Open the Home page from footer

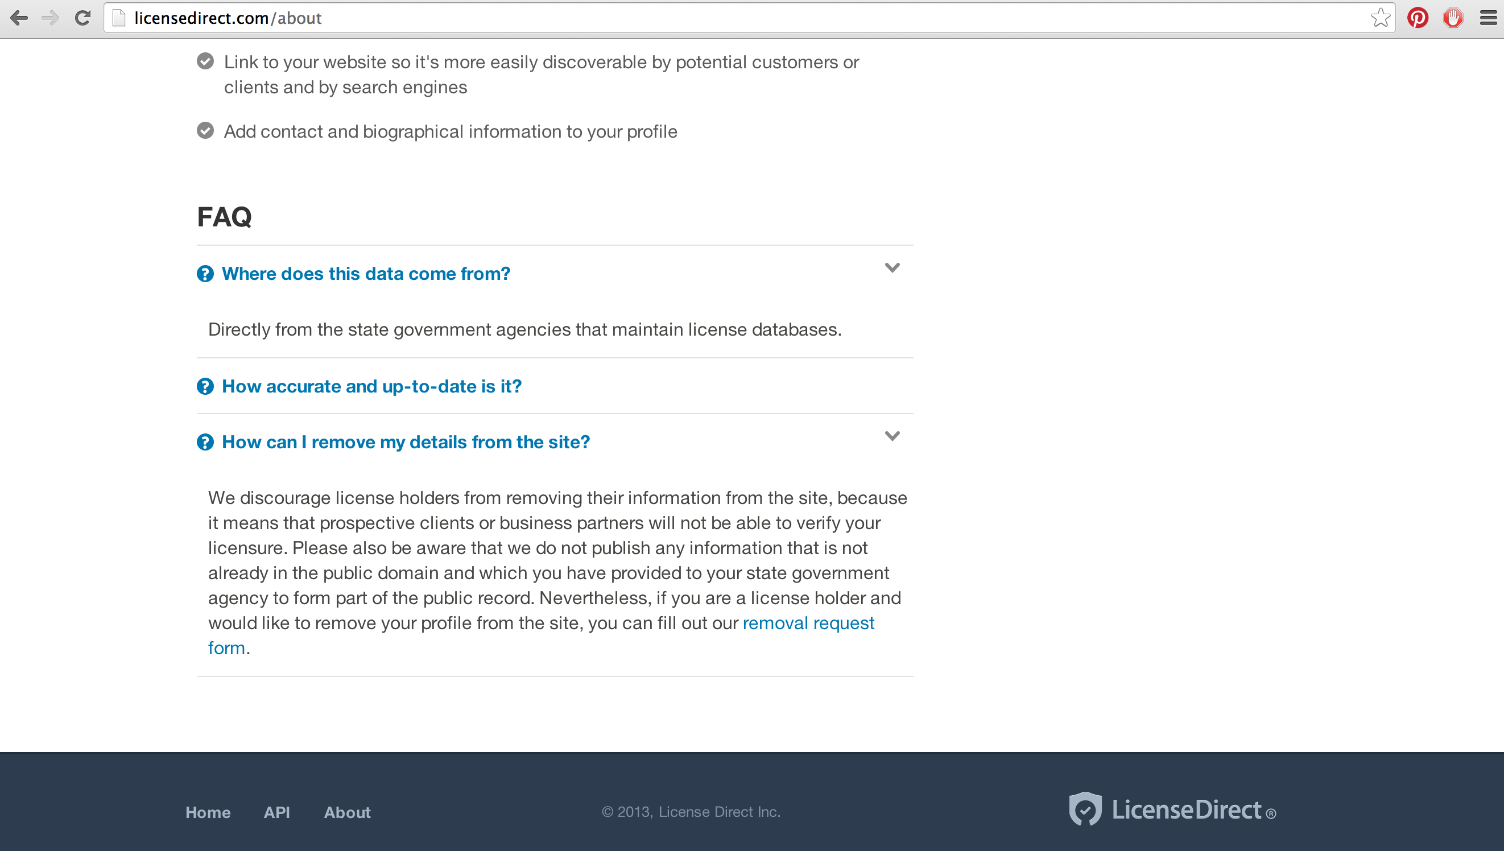click(208, 812)
